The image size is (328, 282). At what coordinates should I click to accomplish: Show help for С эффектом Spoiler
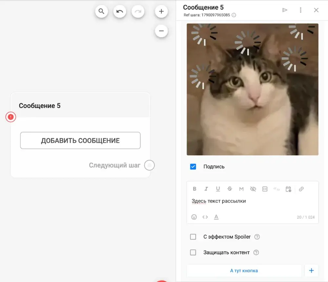point(257,237)
